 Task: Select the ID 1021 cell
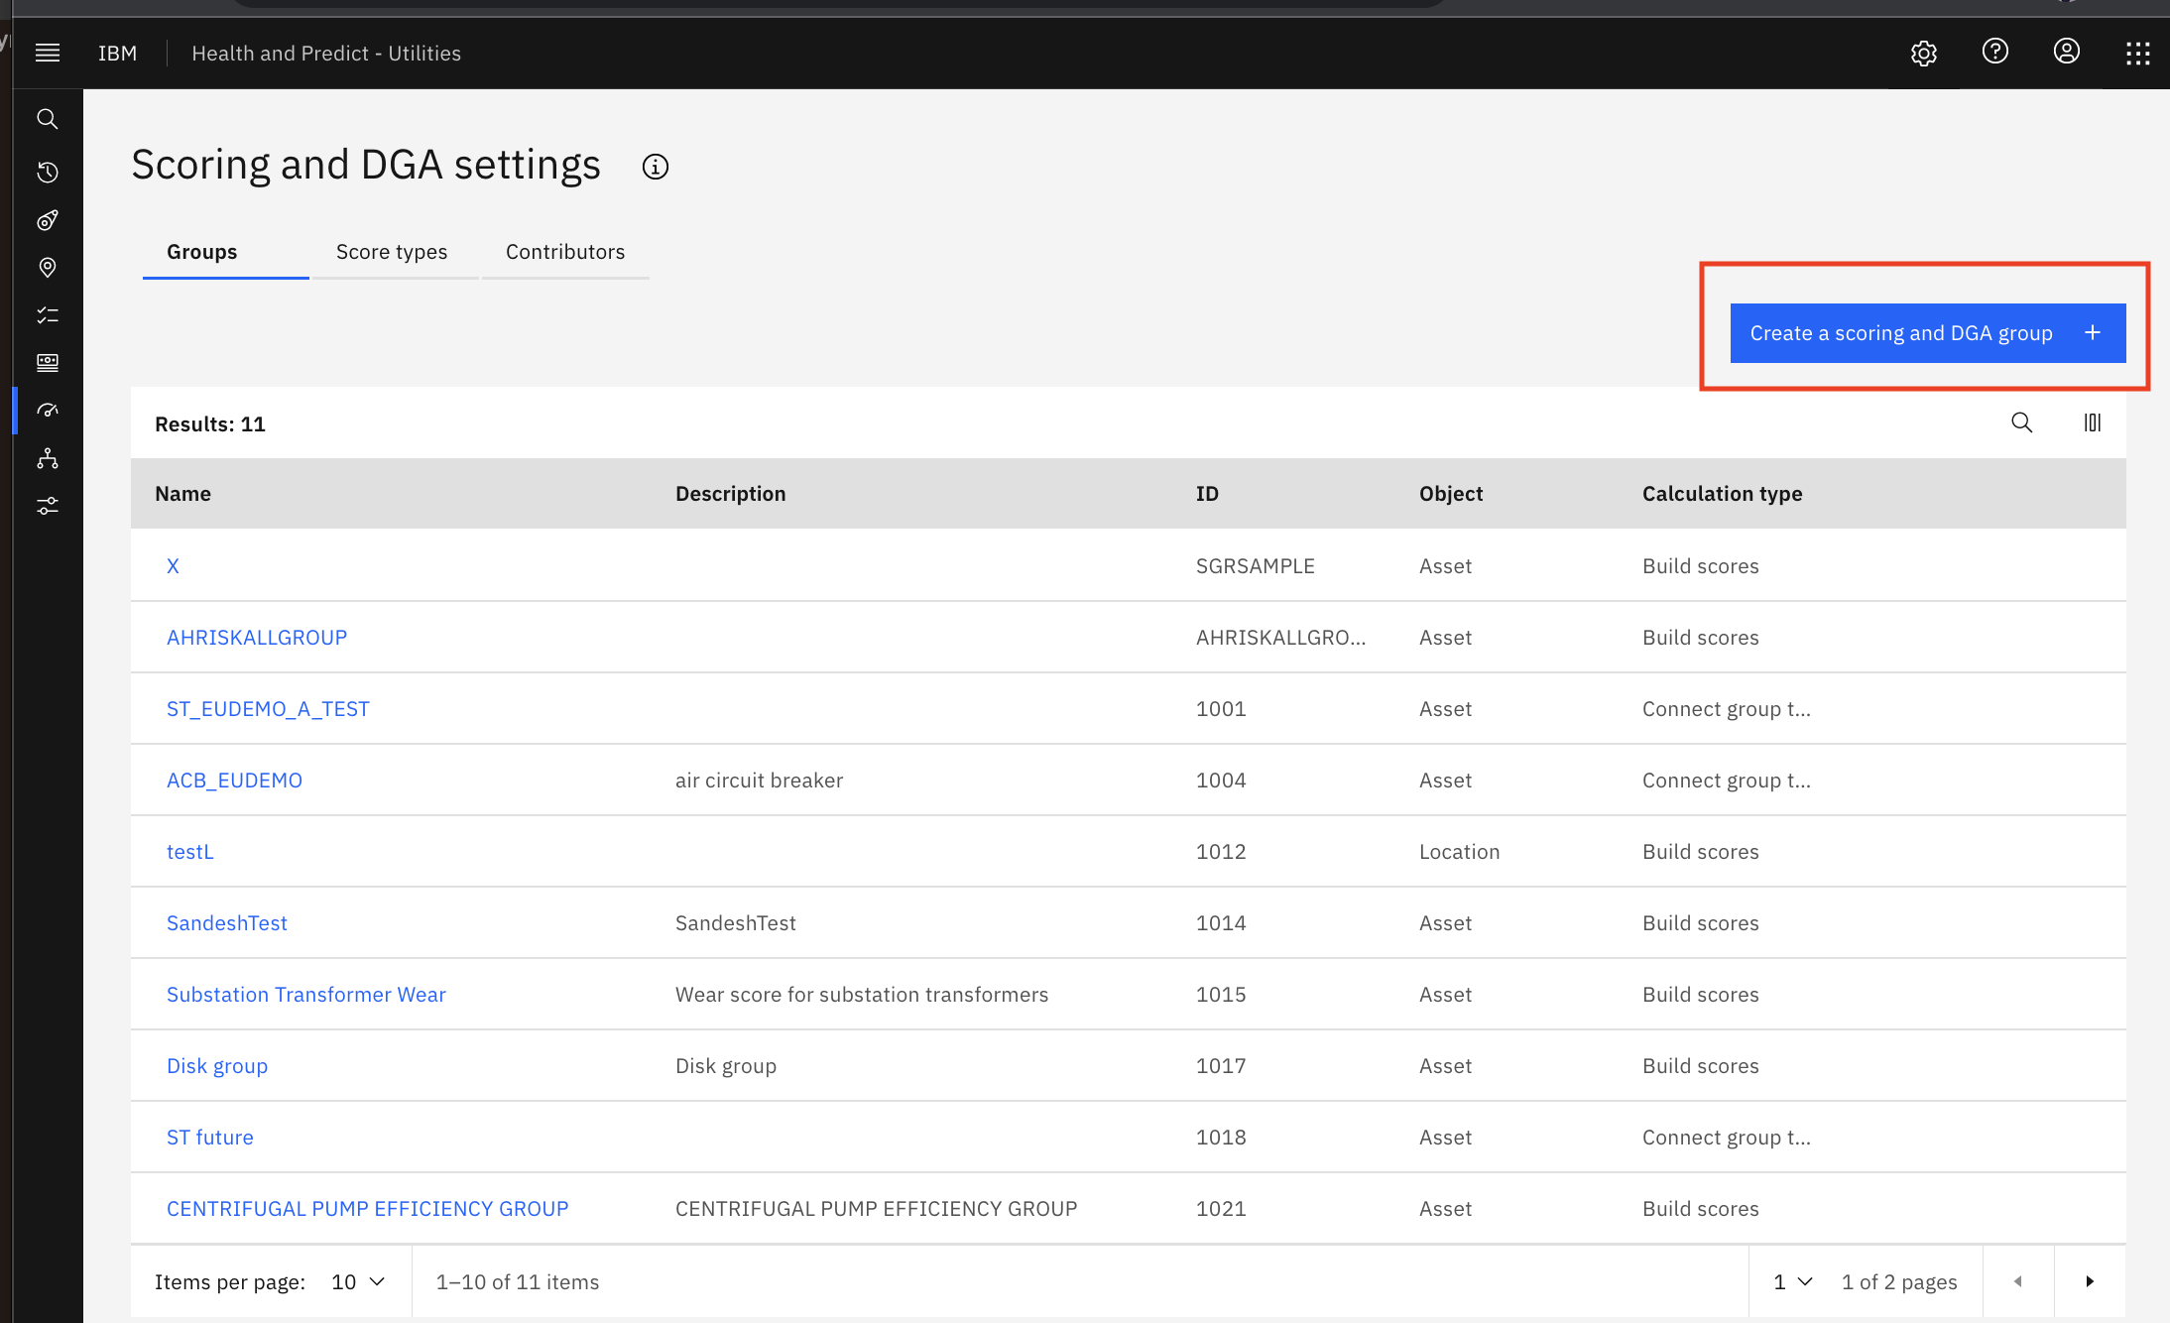(x=1221, y=1209)
